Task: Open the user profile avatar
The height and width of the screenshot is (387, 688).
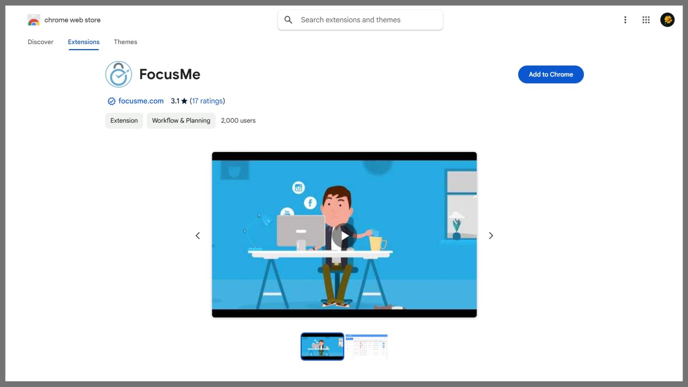Action: click(667, 20)
